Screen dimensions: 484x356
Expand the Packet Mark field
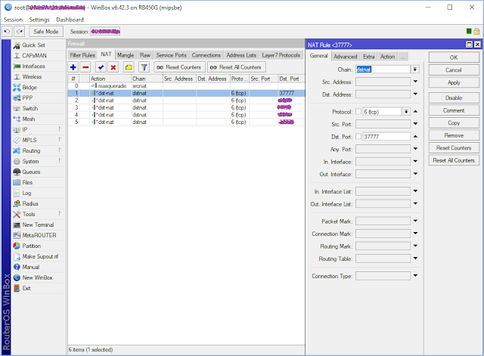[415, 221]
